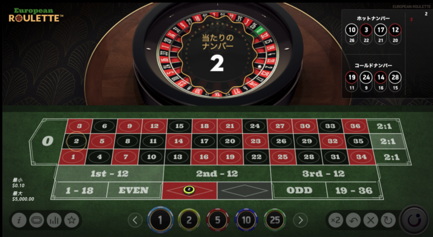Show the statistics bar chart icon

click(x=54, y=220)
